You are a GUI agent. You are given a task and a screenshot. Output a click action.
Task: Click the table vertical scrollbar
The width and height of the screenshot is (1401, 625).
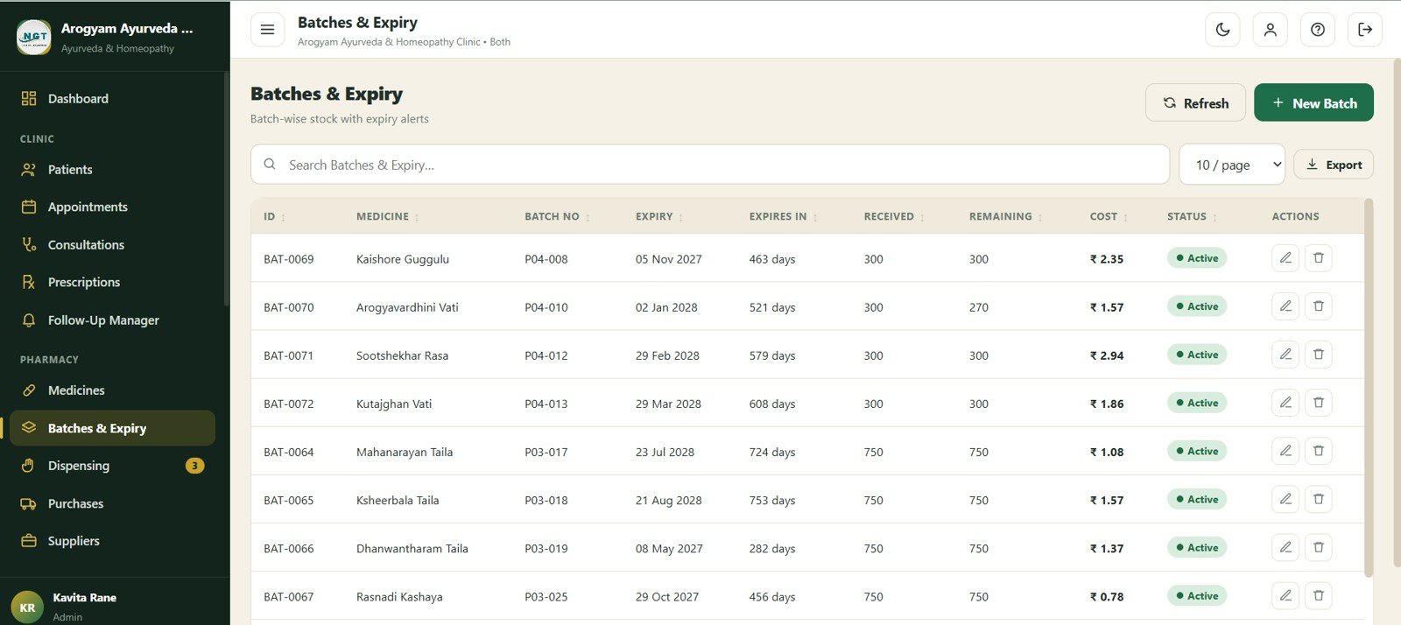click(1369, 390)
